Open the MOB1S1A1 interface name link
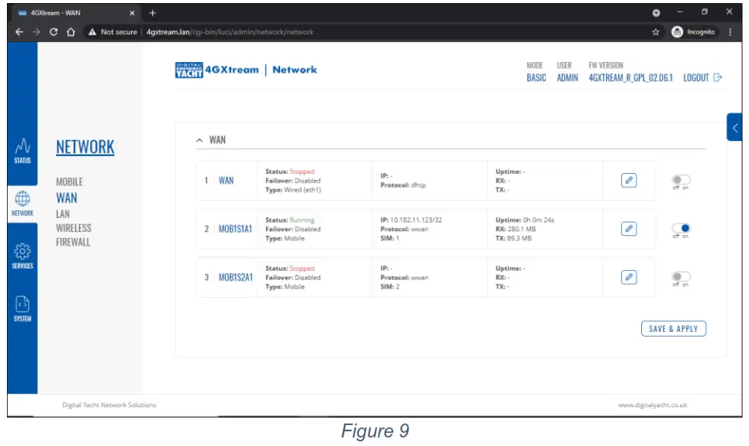This screenshot has width=749, height=446. [235, 229]
